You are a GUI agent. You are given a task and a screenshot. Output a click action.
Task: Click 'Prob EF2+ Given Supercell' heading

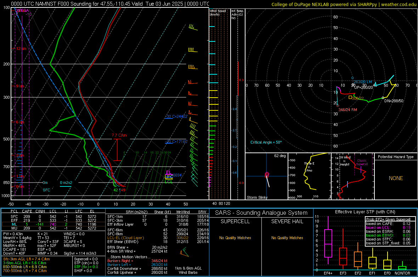pyautogui.click(x=388, y=219)
